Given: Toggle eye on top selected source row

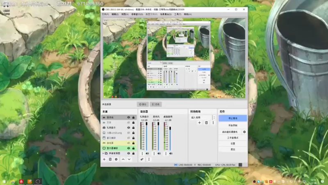Looking at the screenshot, I should point(128,117).
